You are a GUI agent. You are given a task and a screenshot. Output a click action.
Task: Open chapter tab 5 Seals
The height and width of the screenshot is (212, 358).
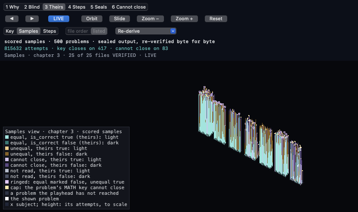pyautogui.click(x=99, y=7)
